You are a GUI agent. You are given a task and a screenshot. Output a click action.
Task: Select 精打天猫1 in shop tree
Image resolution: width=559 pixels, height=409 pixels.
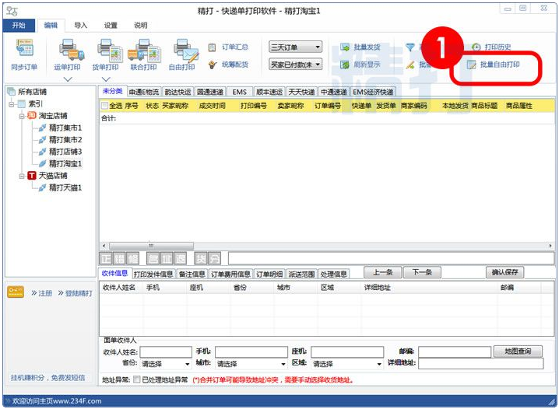[65, 187]
